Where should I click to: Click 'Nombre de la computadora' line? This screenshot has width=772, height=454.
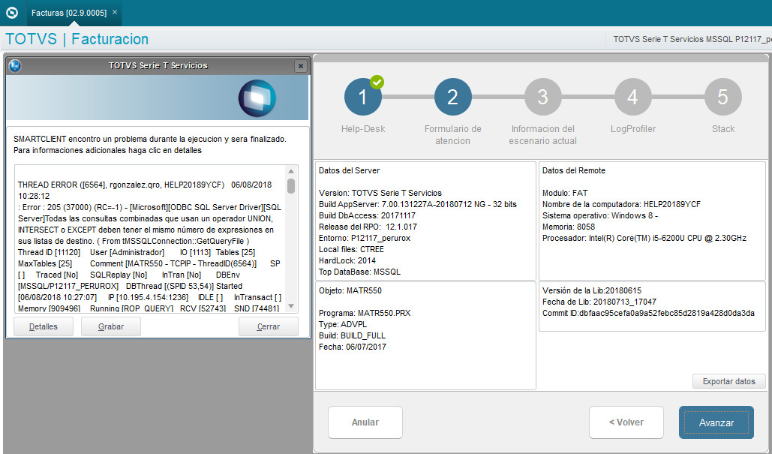621,204
